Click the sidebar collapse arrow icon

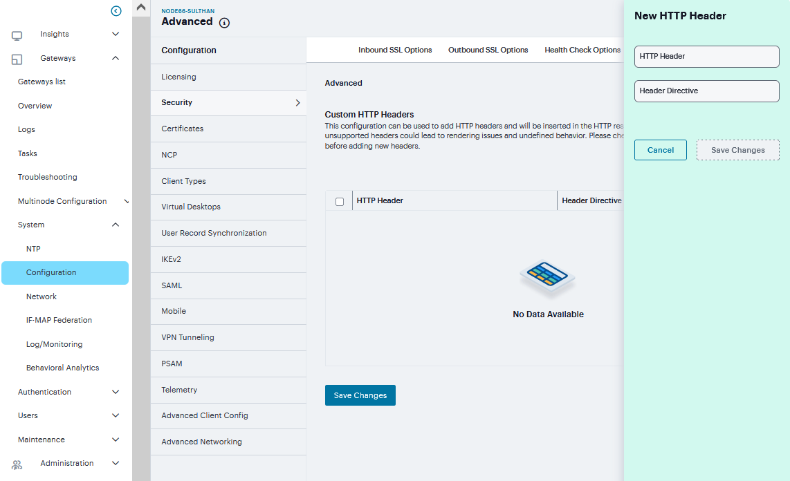click(116, 11)
